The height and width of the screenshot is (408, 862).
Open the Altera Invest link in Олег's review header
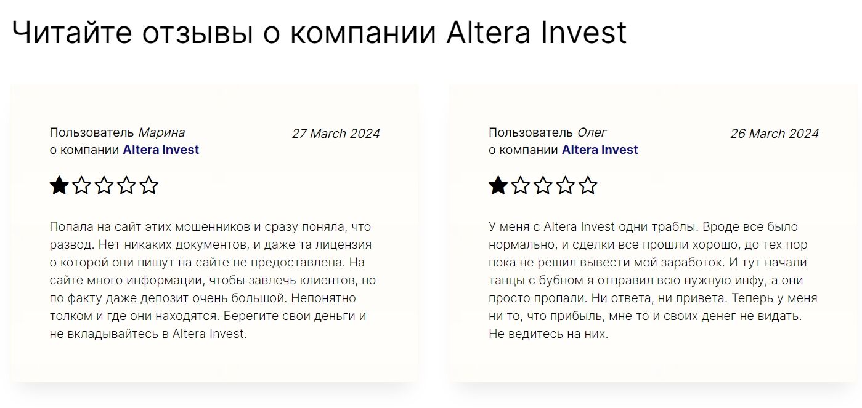600,150
